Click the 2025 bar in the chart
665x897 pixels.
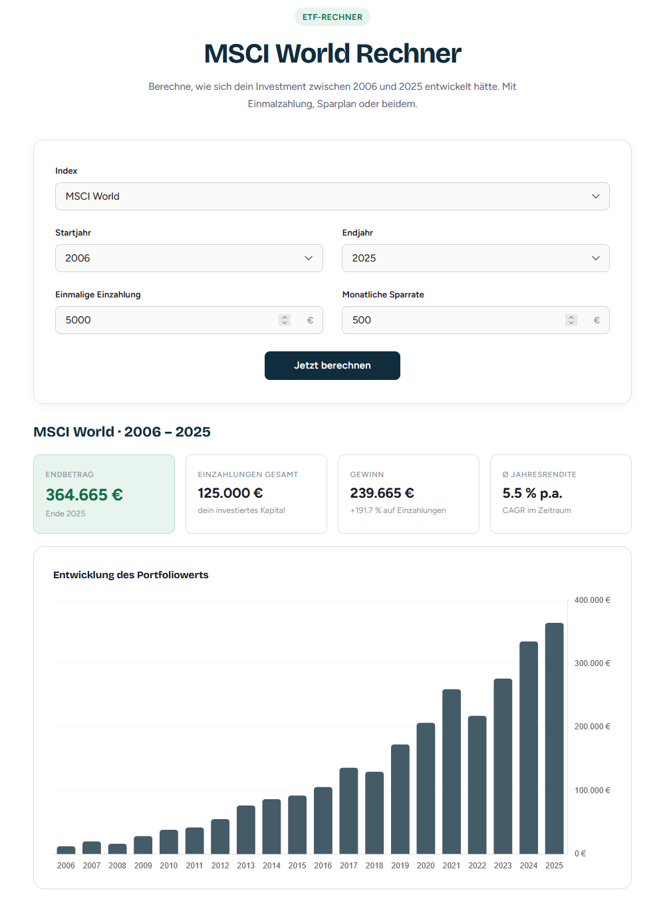554,739
